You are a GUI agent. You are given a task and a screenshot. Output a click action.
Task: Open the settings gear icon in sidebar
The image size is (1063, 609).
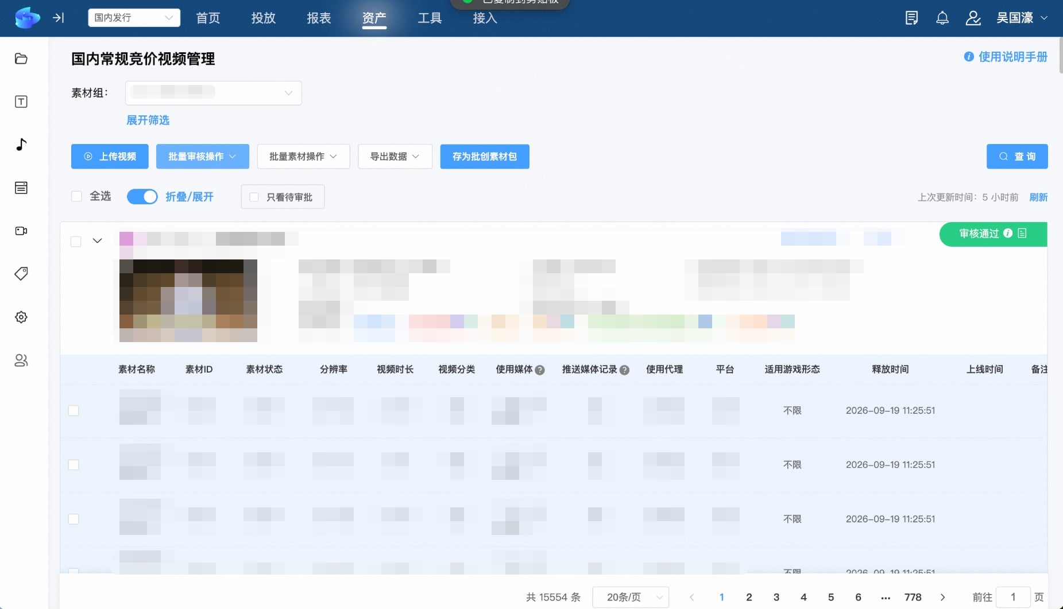(21, 317)
